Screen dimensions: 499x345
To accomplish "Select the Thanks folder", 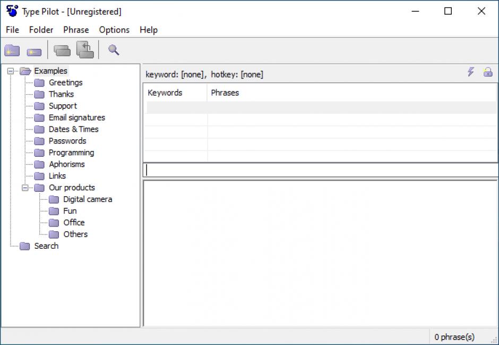I will [61, 94].
